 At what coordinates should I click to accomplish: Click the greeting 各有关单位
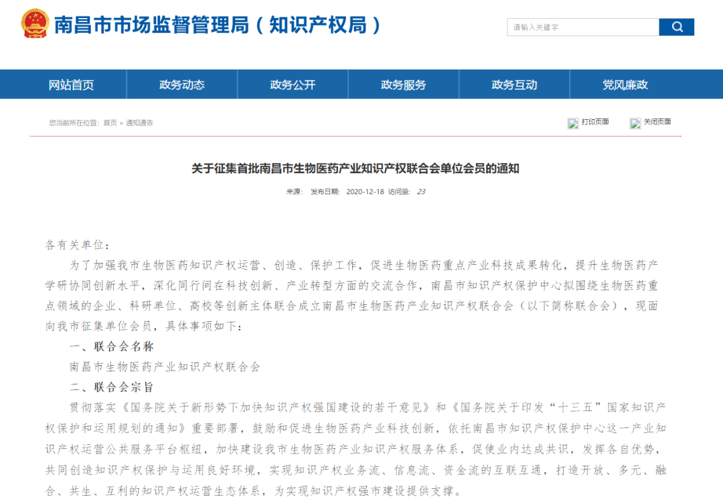pyautogui.click(x=77, y=245)
